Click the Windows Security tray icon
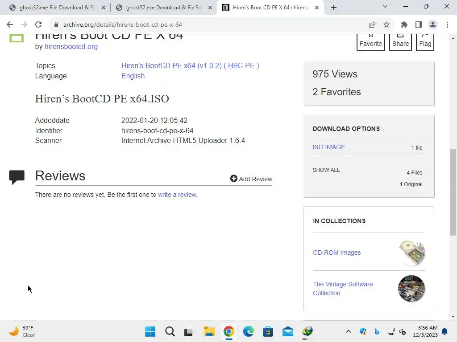Viewport: 457px width, 342px height. pyautogui.click(x=363, y=331)
